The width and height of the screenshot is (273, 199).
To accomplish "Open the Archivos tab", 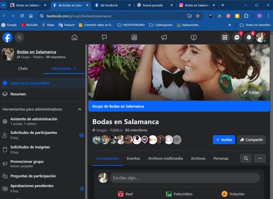I will (198, 159).
